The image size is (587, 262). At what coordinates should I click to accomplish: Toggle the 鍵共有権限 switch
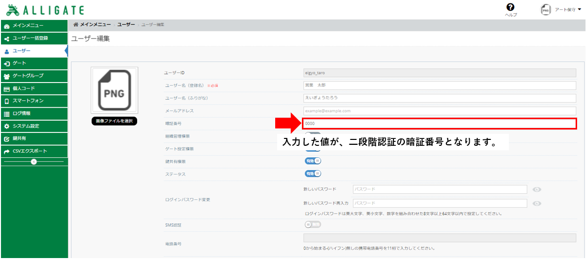[313, 161]
